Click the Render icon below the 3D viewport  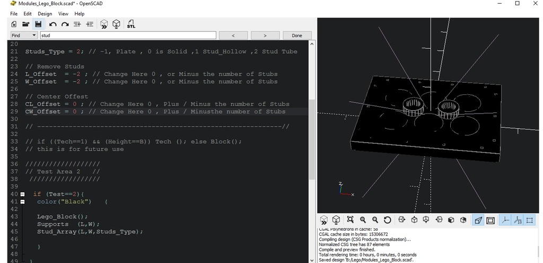(336, 220)
